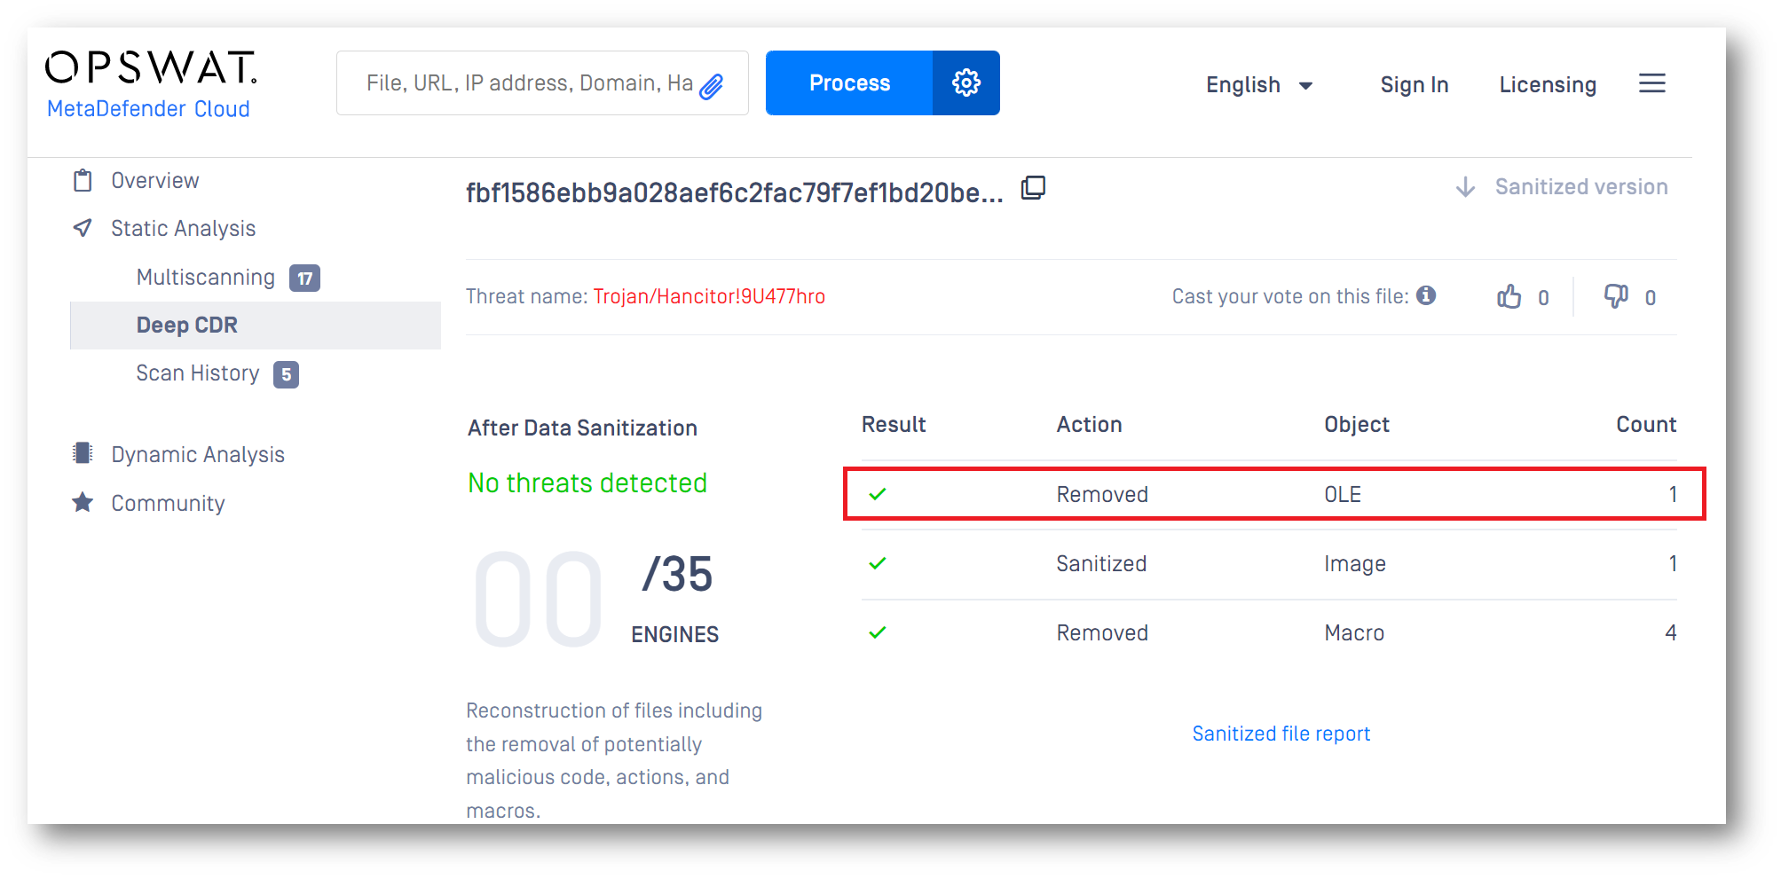Open the hamburger menu
Viewport: 1781px width, 879px height.
pyautogui.click(x=1651, y=83)
